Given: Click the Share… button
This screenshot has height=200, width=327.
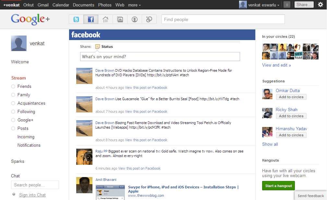Looking at the screenshot, I should [304, 5].
